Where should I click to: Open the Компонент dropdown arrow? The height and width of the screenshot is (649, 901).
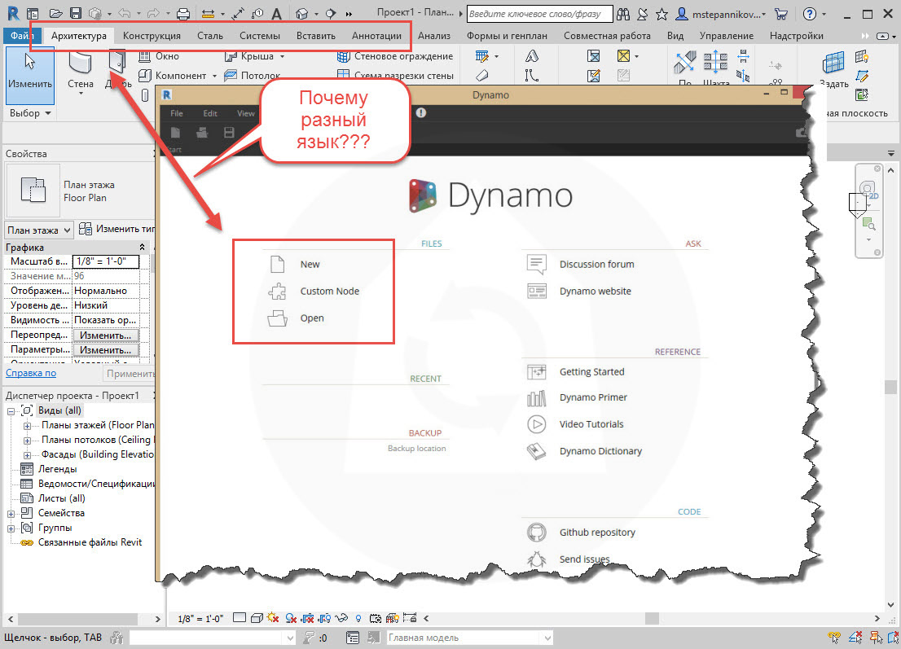click(214, 75)
